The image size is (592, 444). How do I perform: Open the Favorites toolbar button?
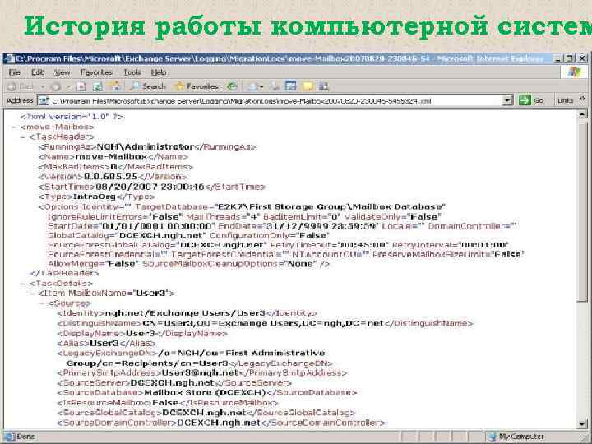pos(197,86)
